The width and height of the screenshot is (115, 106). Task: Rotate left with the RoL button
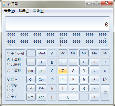click(31, 71)
